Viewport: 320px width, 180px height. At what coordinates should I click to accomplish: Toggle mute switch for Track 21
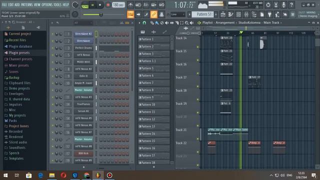click(197, 139)
